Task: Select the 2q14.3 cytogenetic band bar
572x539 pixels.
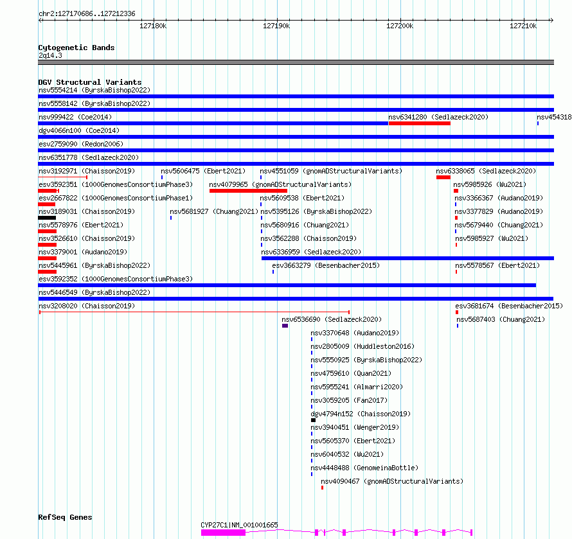Action: [x=296, y=62]
